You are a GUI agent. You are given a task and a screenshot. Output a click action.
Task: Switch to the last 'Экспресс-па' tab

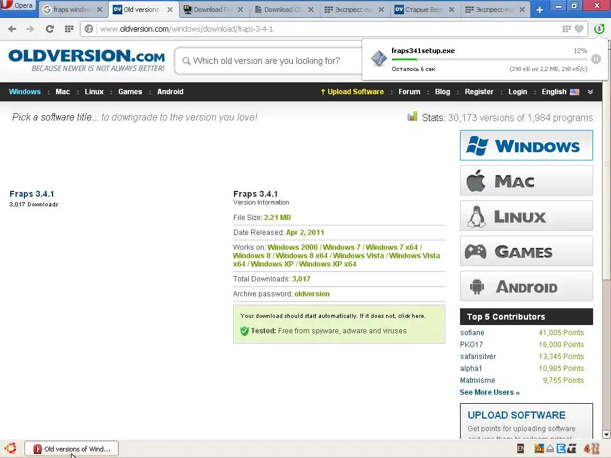(x=495, y=10)
